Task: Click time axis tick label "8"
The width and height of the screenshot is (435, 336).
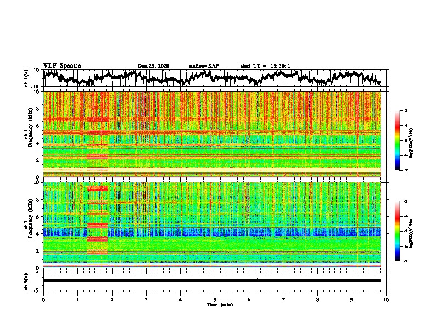Action: 317,300
